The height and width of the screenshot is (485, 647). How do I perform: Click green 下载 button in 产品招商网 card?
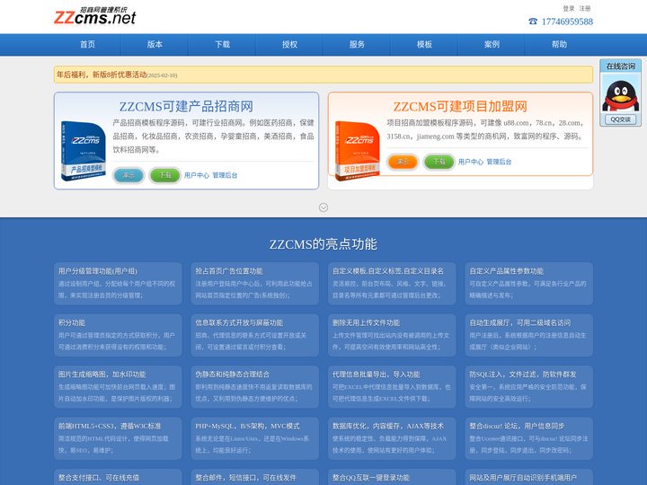(x=165, y=175)
